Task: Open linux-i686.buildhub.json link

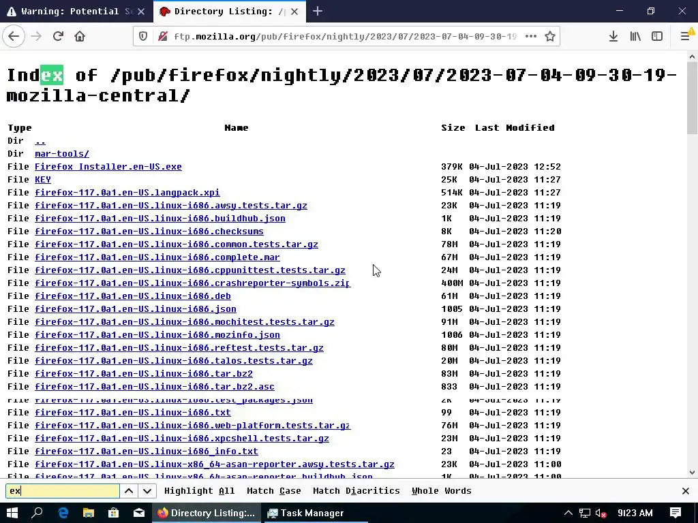Action: [x=160, y=219]
